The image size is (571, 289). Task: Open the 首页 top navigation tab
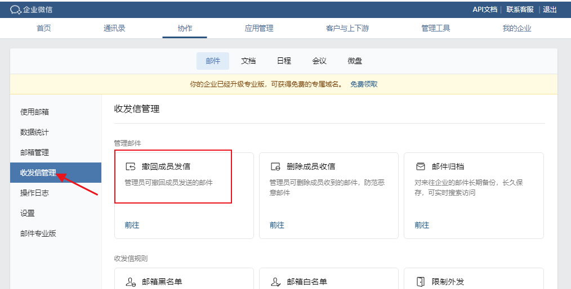click(44, 28)
